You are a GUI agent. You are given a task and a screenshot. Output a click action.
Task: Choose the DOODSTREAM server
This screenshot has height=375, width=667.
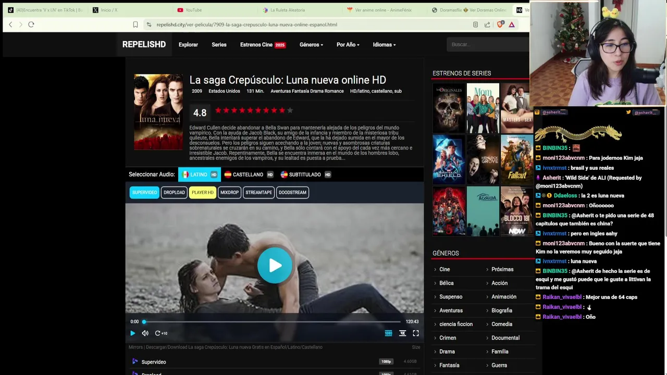click(292, 192)
